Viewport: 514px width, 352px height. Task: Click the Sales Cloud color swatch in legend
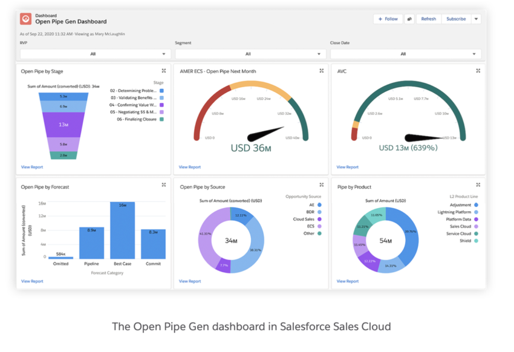coord(475,226)
